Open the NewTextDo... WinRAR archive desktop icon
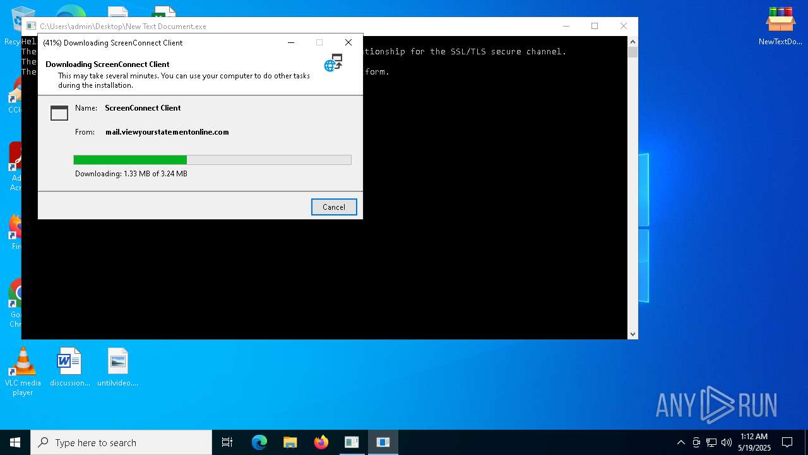Image resolution: width=808 pixels, height=455 pixels. (x=780, y=26)
